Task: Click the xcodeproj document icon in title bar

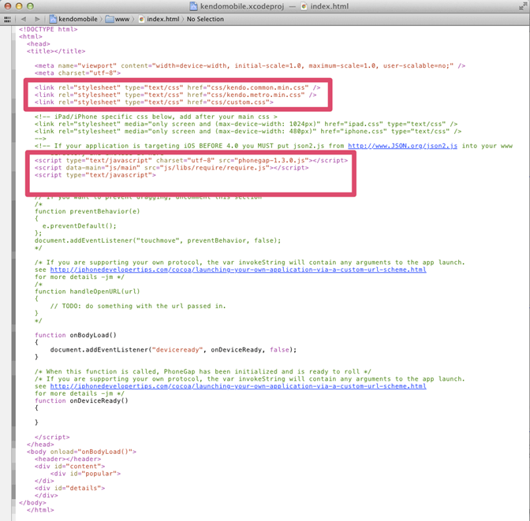Action: (194, 6)
